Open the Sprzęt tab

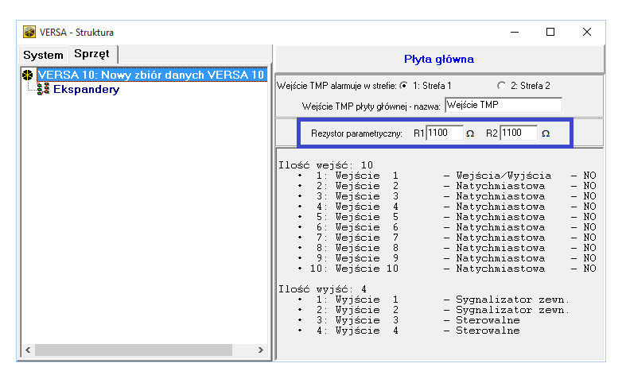pos(92,54)
